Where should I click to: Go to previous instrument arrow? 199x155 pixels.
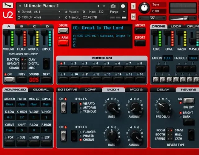coord(98,6)
